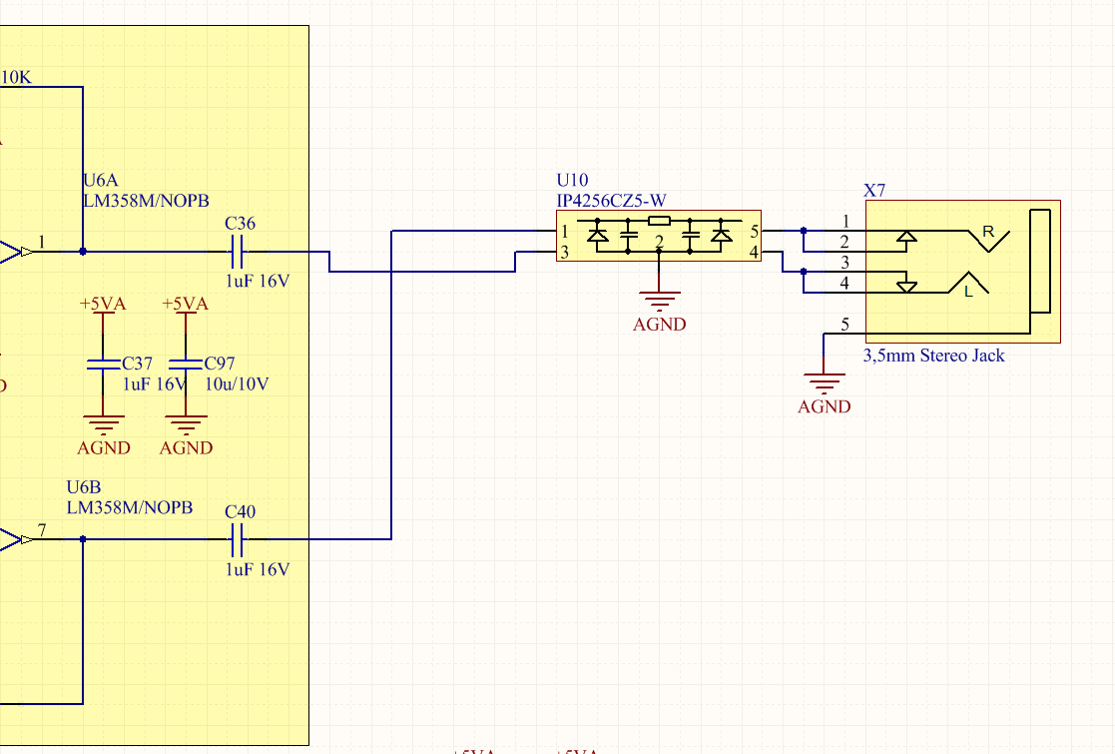Click pin 3 number of U10

[565, 252]
